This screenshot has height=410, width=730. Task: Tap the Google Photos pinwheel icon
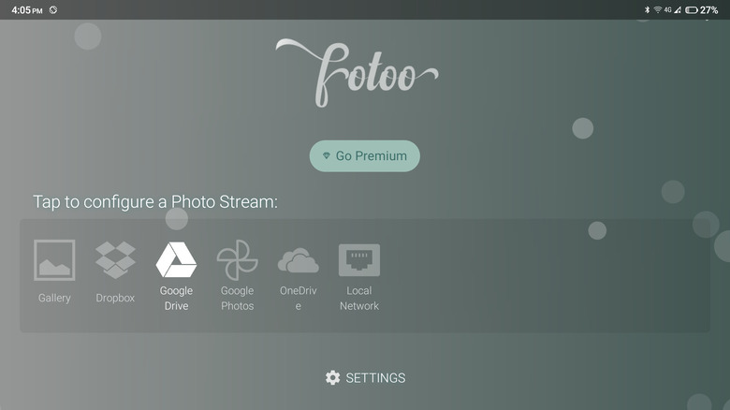pos(237,260)
